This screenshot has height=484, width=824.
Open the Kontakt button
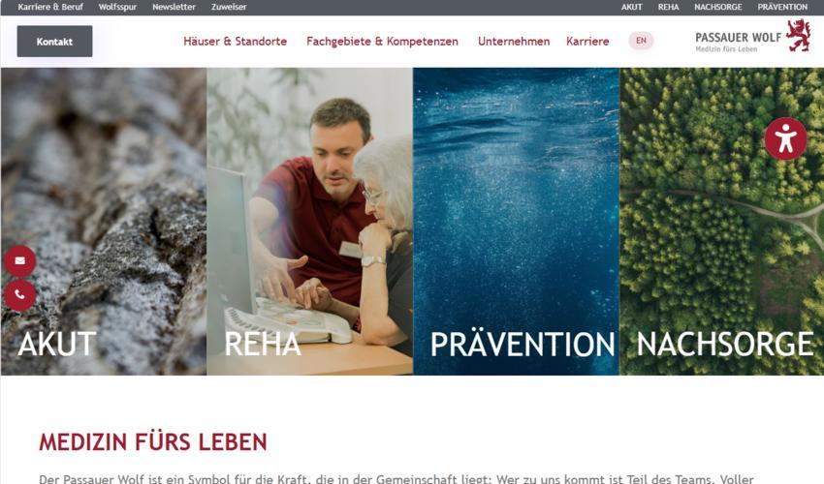[x=54, y=42]
